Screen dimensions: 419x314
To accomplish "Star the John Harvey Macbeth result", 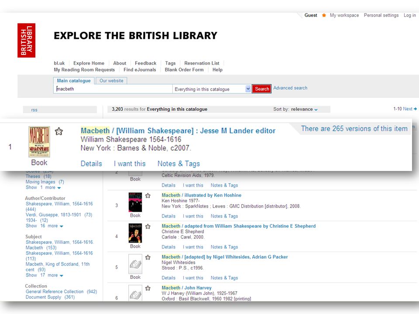I will point(148,288).
